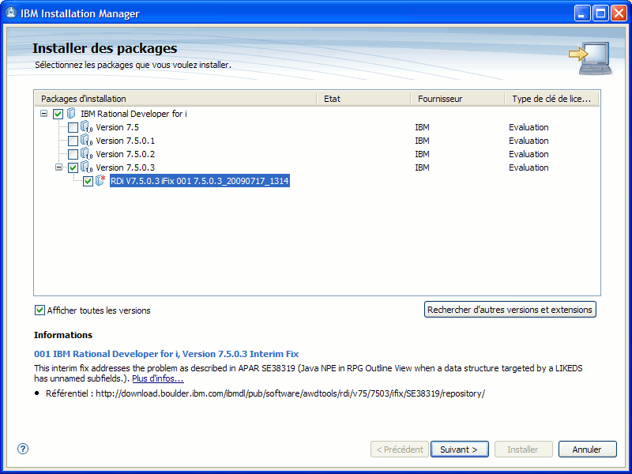Viewport: 632px width, 474px height.
Task: Click Evaluation cell in Version 7.5 row
Action: (529, 127)
